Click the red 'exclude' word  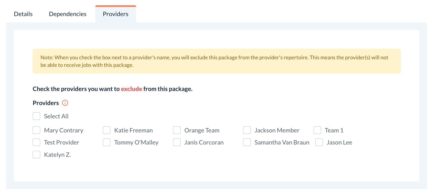(x=132, y=89)
